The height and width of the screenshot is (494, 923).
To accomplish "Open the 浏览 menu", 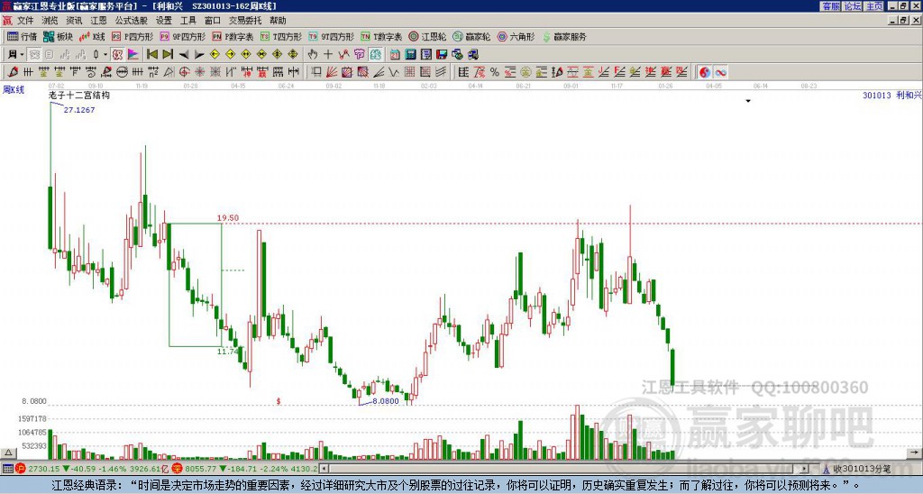I will coord(50,21).
